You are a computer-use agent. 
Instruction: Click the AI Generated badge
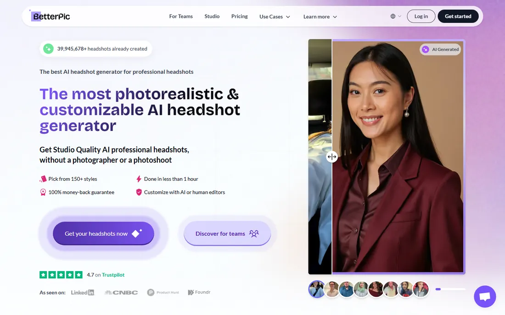tap(441, 49)
